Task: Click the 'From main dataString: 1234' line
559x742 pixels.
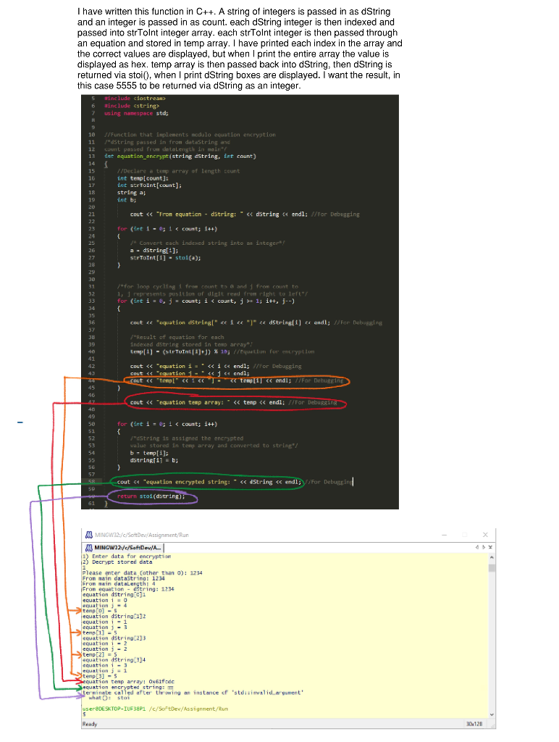Action: (123, 578)
